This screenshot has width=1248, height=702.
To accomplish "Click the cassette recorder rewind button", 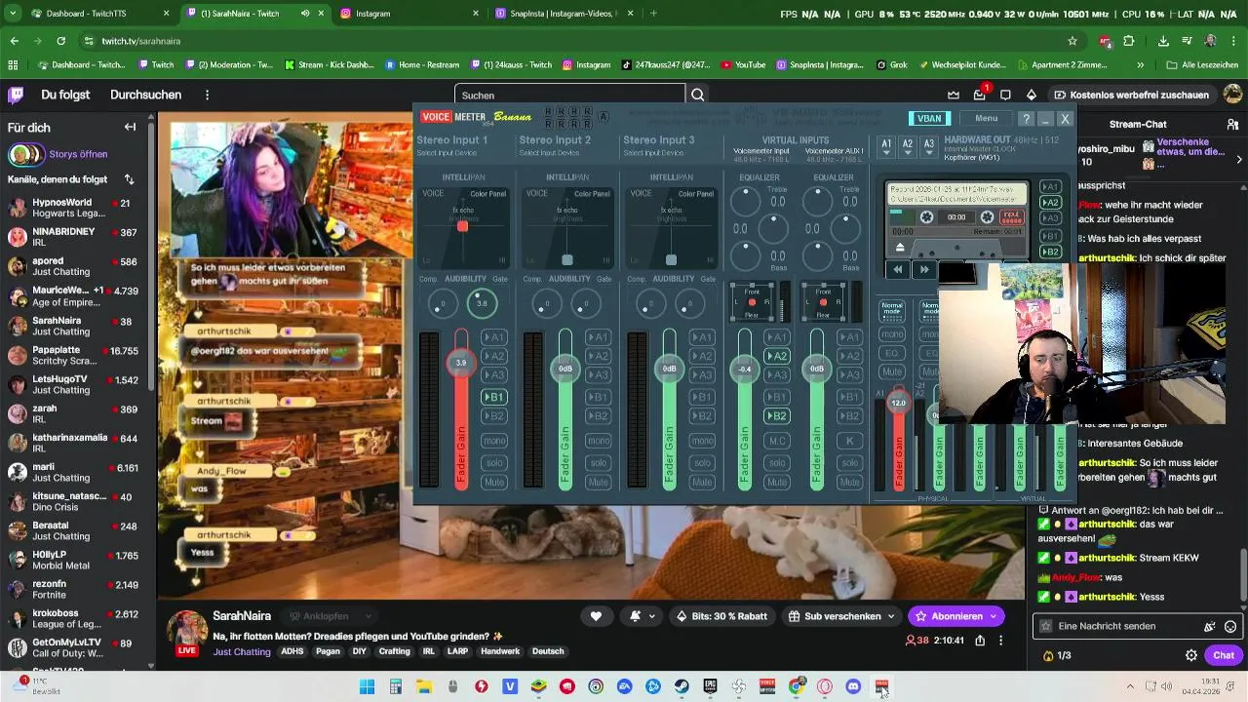I will click(898, 269).
